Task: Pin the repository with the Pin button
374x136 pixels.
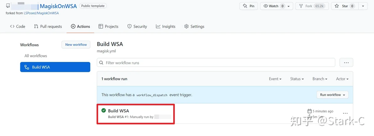Action: tap(249, 6)
